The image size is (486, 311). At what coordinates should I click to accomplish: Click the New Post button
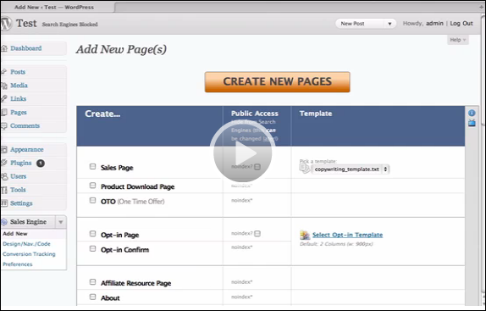point(353,24)
